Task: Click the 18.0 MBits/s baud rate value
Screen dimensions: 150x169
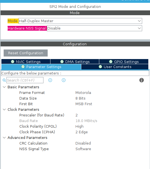Action: [x=86, y=121]
